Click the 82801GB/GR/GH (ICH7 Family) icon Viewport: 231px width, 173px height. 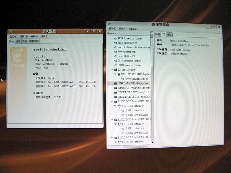click(116, 97)
